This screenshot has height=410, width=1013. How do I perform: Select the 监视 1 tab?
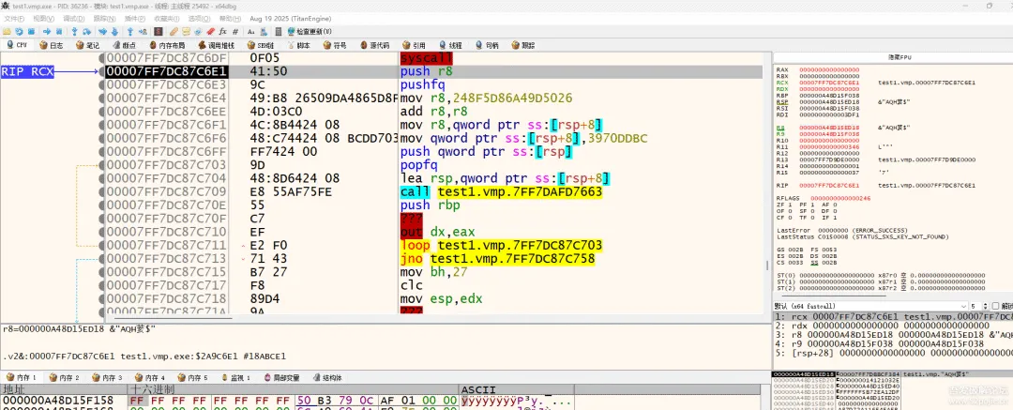coord(234,377)
